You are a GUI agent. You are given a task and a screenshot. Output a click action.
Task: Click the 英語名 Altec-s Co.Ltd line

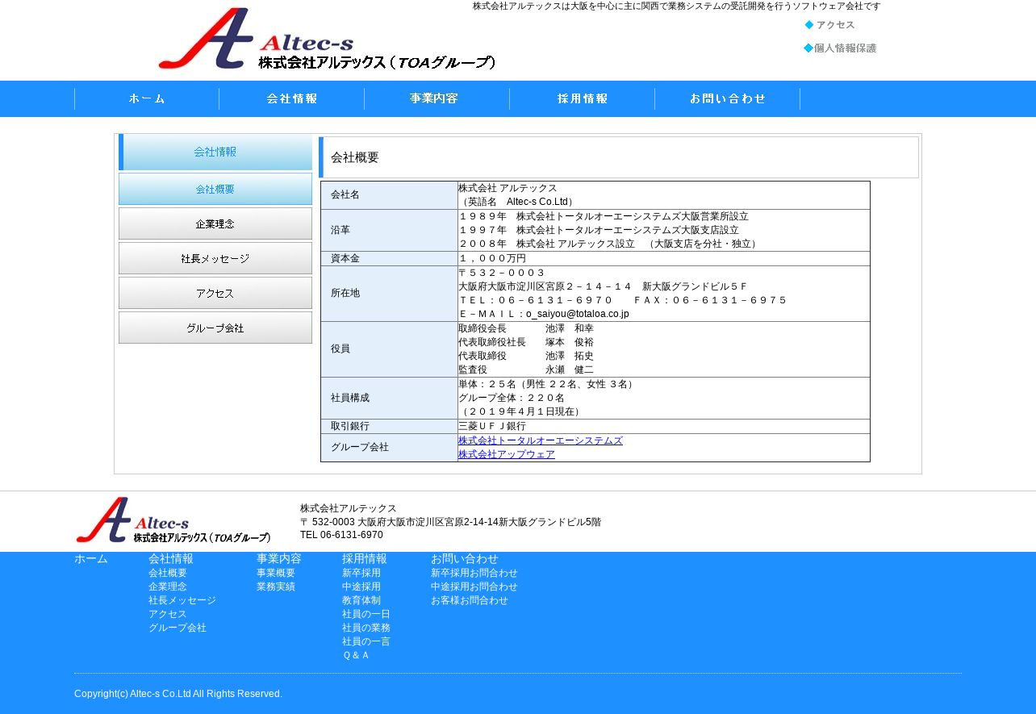point(517,202)
